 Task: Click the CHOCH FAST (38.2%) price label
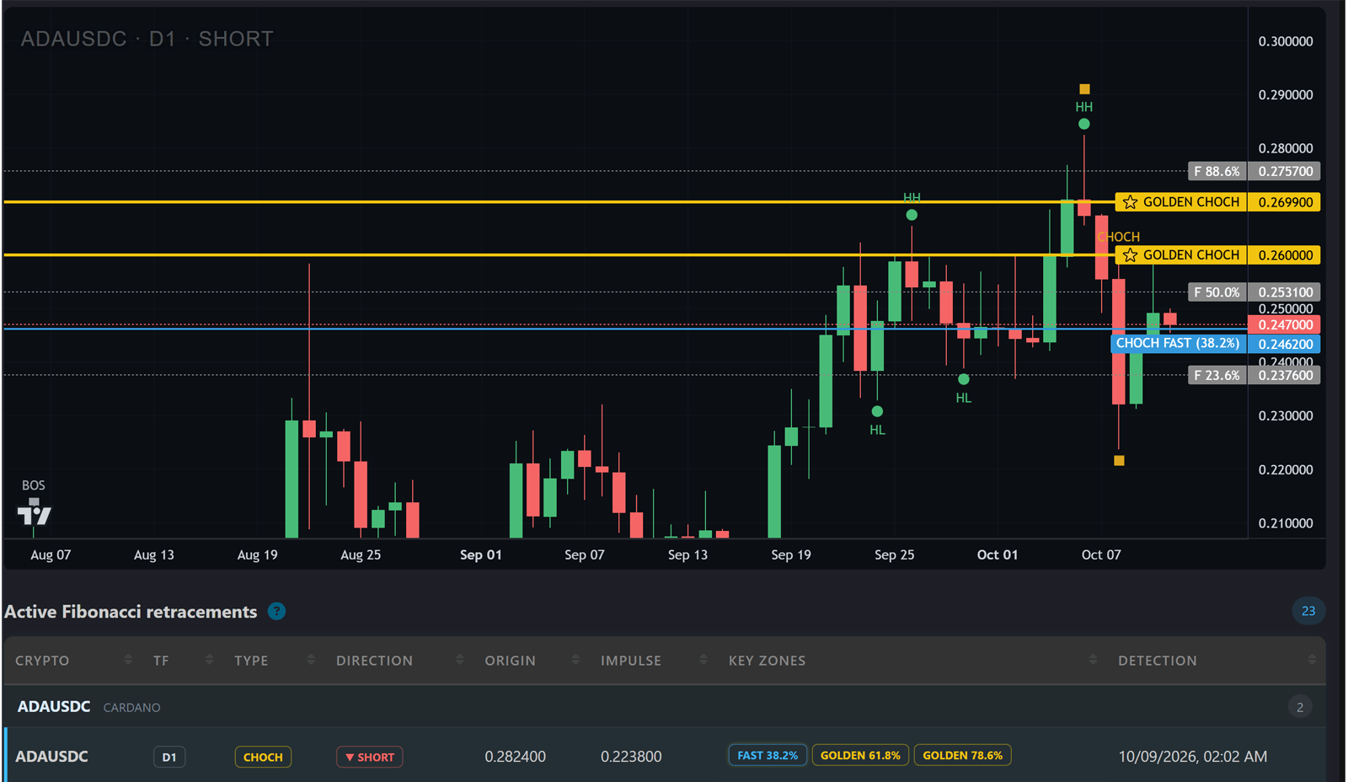click(x=1178, y=344)
